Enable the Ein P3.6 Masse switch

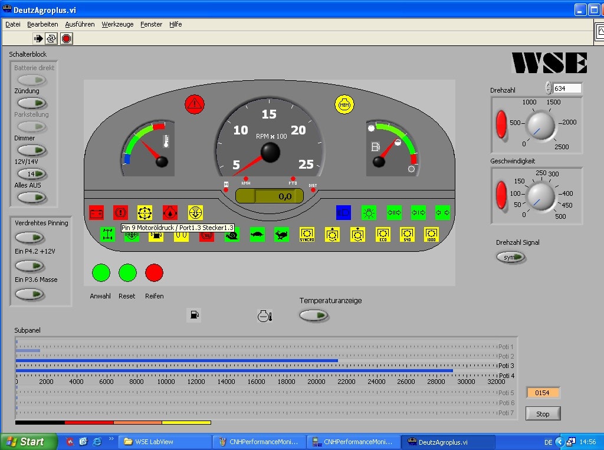click(30, 294)
